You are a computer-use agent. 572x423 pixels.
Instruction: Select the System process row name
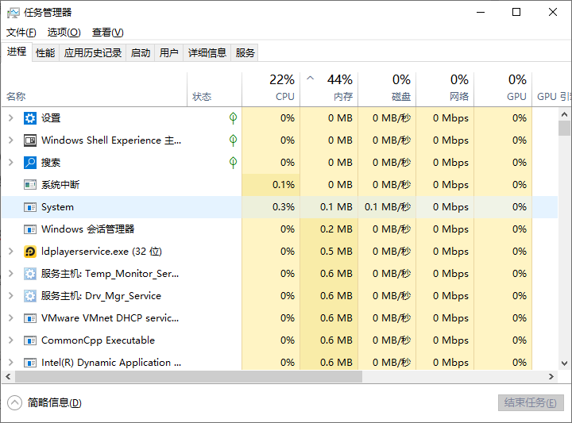click(x=57, y=207)
